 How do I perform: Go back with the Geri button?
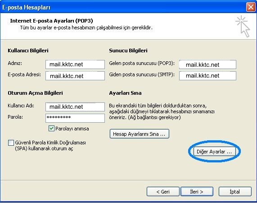[163, 192]
